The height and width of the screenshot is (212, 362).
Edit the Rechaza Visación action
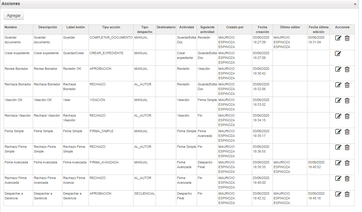(338, 116)
